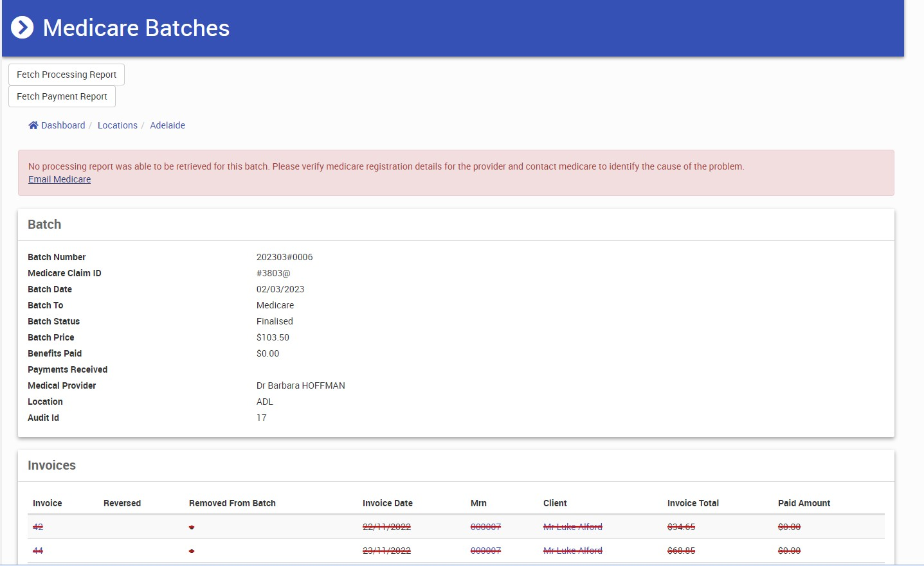The image size is (924, 566).
Task: Click the Mrn column header
Action: point(478,503)
